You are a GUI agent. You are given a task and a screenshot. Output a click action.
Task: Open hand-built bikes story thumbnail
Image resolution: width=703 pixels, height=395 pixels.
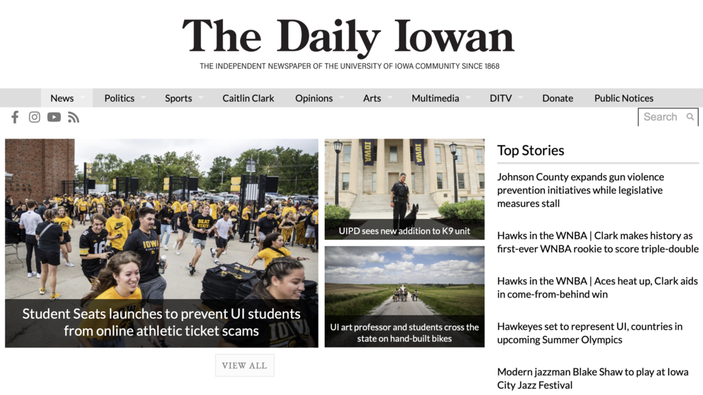[404, 296]
